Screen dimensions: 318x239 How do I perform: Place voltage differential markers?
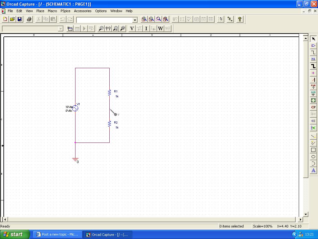[108, 29]
